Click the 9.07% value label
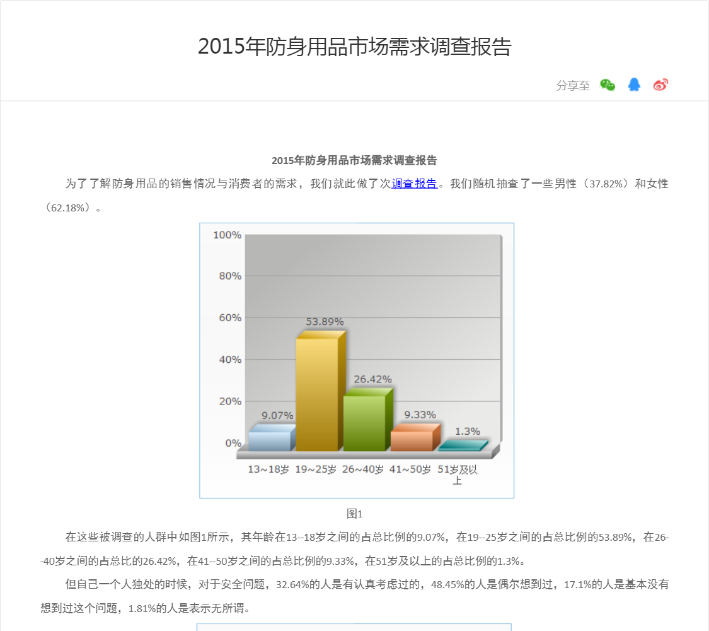Image resolution: width=709 pixels, height=631 pixels. (x=277, y=416)
